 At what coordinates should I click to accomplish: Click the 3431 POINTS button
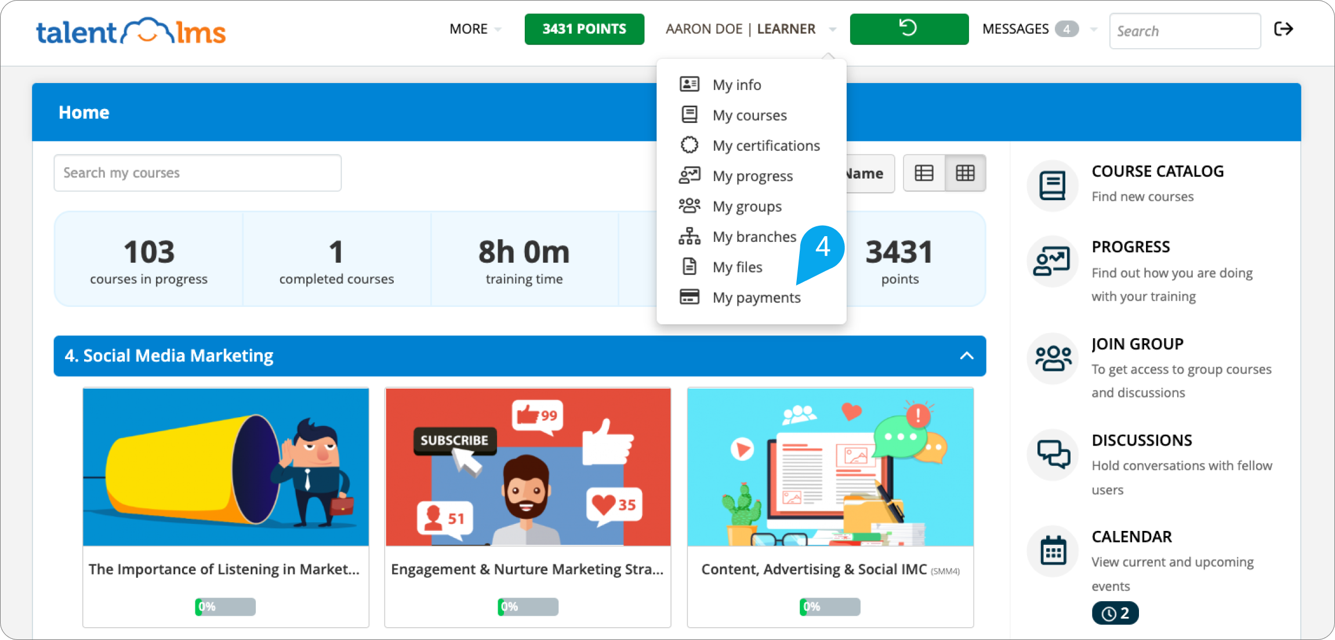(x=584, y=29)
